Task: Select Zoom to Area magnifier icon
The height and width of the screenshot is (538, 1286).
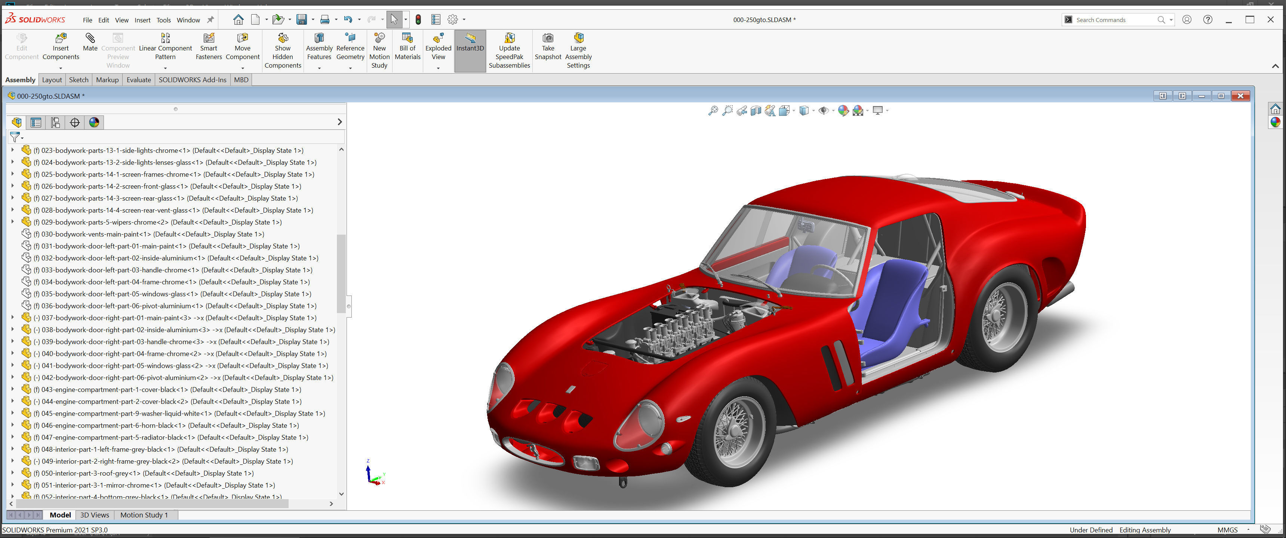Action: [x=727, y=110]
